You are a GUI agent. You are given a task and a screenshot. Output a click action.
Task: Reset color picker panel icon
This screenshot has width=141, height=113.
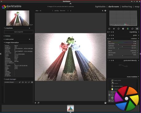pyautogui.click(x=29, y=39)
